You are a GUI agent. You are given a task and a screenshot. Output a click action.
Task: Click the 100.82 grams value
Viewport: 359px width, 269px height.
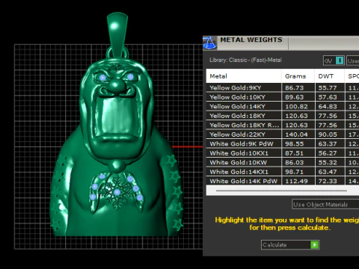tap(296, 107)
